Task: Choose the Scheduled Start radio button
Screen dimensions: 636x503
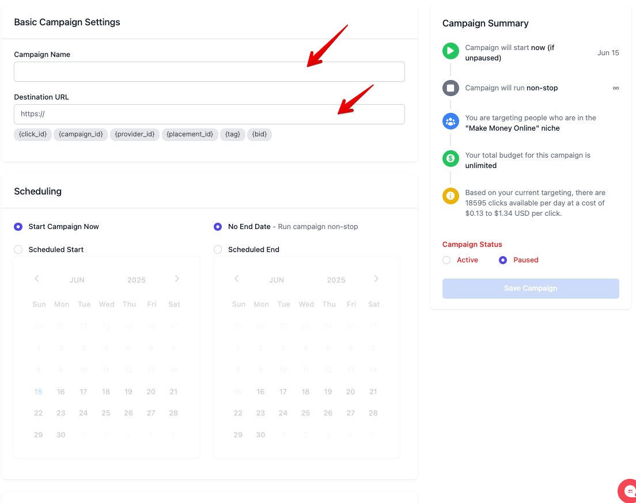Action: (x=18, y=250)
